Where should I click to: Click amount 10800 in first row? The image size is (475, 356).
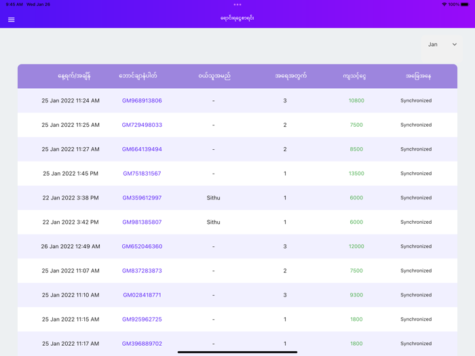click(356, 100)
